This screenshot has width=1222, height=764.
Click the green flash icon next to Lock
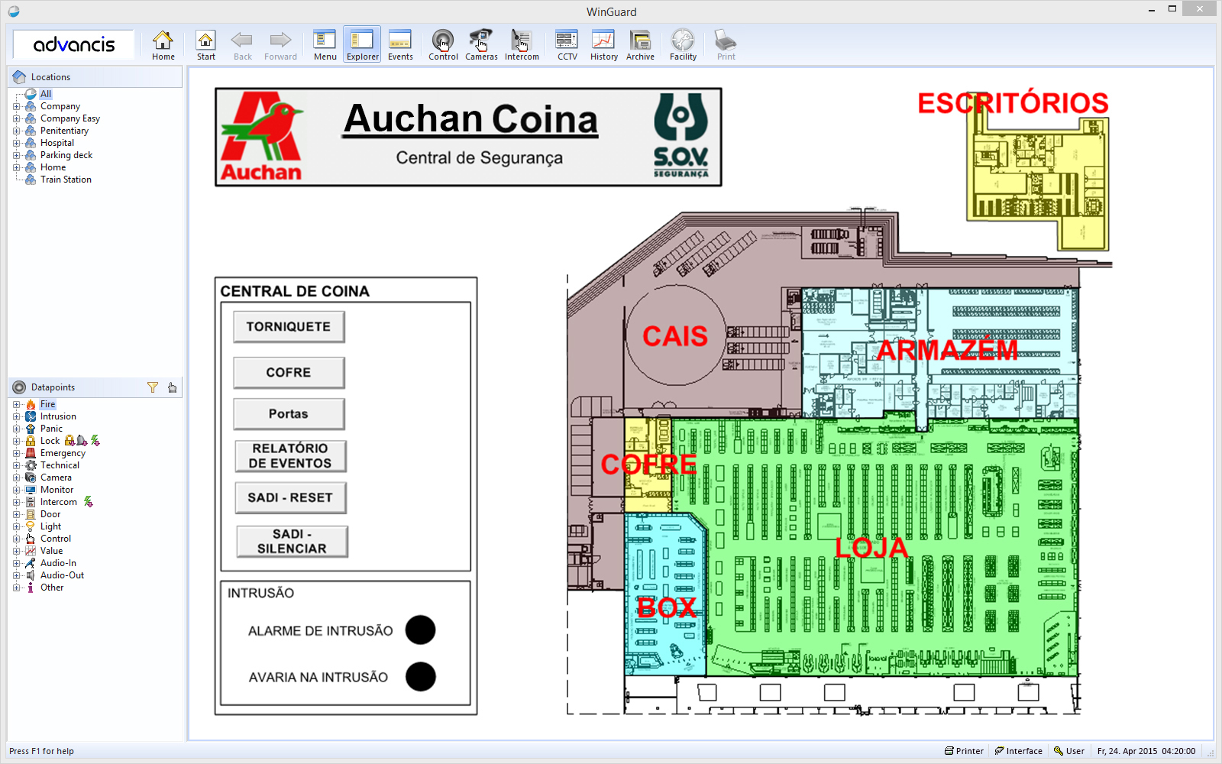pyautogui.click(x=95, y=441)
